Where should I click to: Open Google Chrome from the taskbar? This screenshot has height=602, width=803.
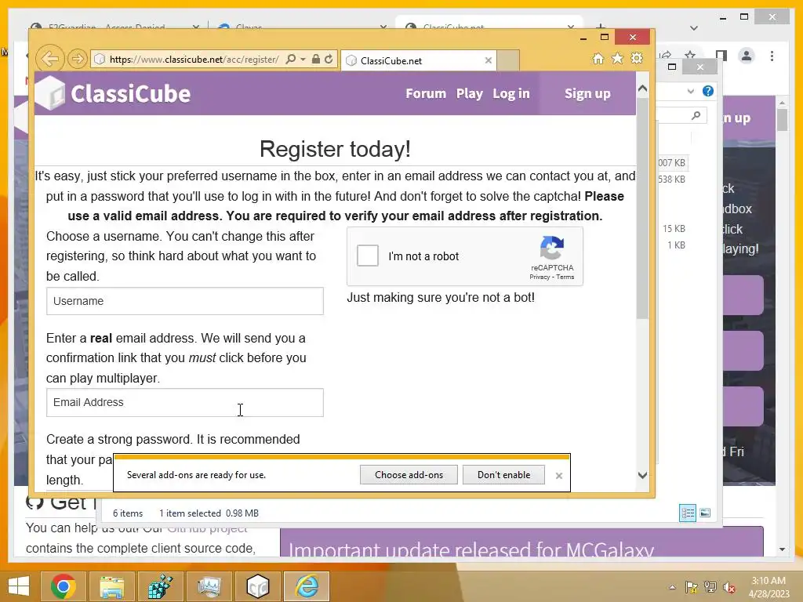(64, 586)
